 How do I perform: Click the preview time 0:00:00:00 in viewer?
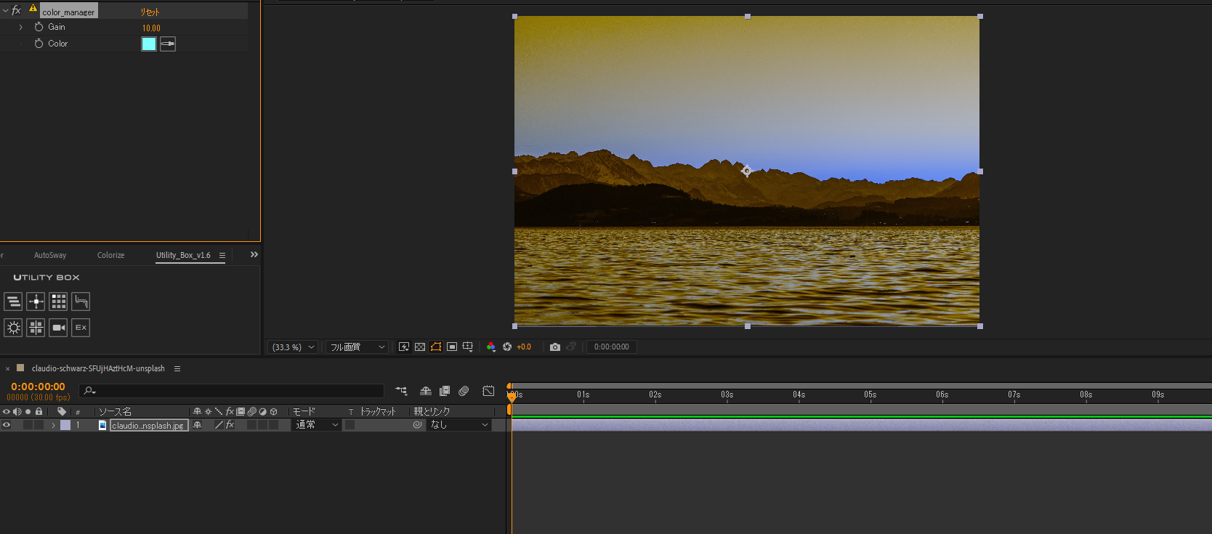point(612,347)
